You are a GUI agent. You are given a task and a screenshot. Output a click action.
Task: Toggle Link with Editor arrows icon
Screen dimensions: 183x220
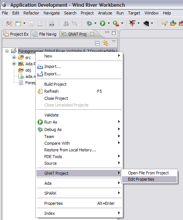point(106,43)
